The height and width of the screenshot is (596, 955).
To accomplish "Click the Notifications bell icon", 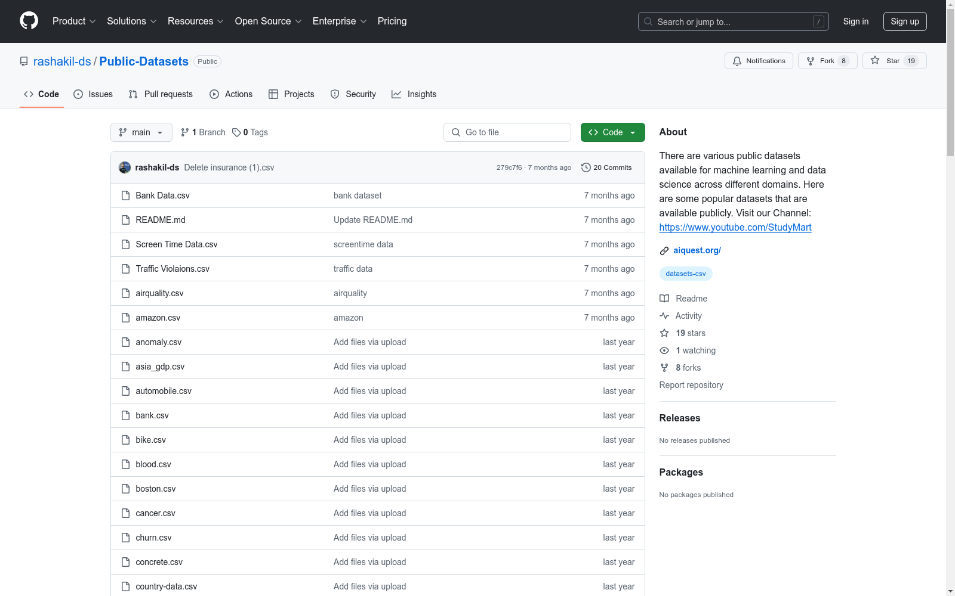I will [737, 61].
